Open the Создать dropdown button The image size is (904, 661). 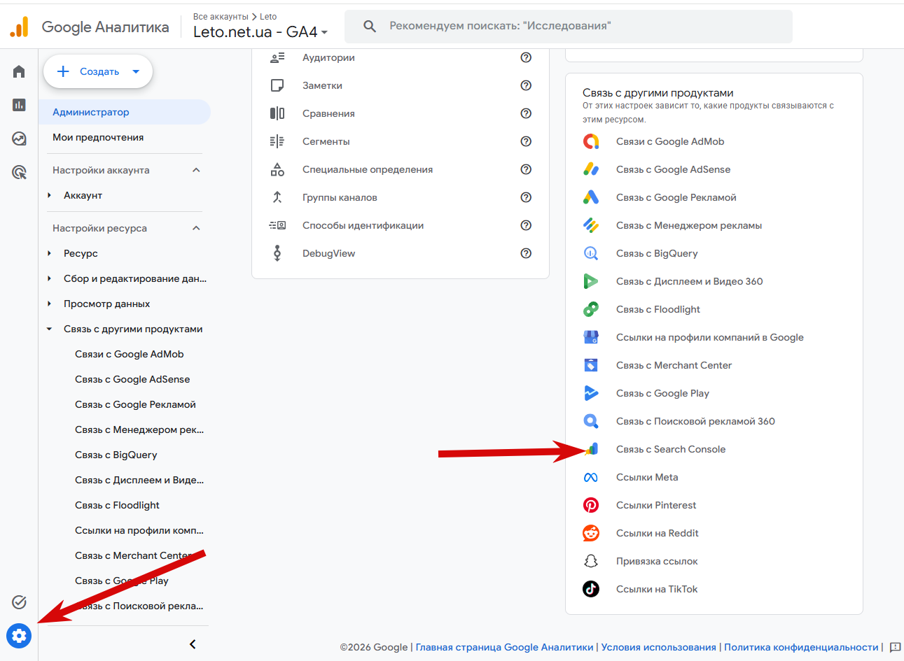tap(98, 71)
